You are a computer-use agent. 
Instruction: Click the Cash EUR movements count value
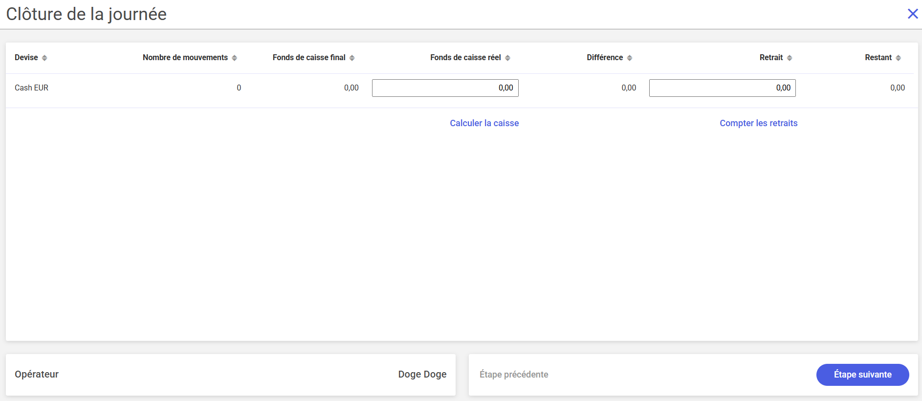239,88
